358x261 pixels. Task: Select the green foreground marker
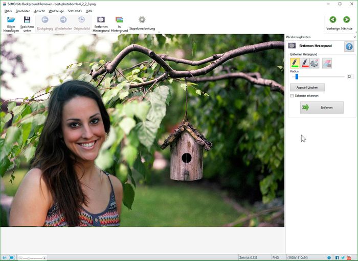[295, 63]
